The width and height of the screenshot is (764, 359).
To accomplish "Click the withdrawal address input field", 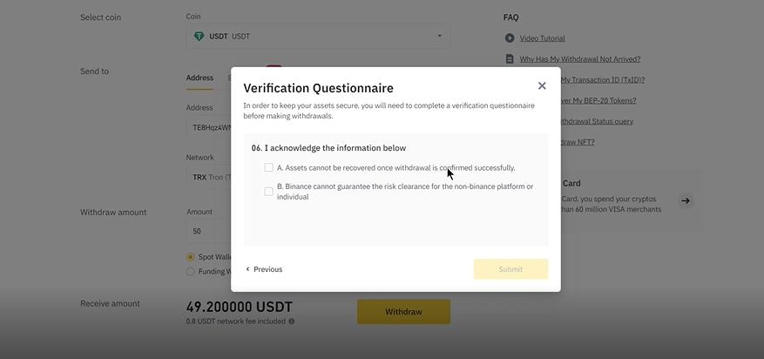I will [208, 127].
